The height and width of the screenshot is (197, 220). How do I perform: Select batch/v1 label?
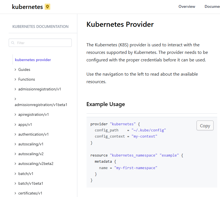pos(26,174)
